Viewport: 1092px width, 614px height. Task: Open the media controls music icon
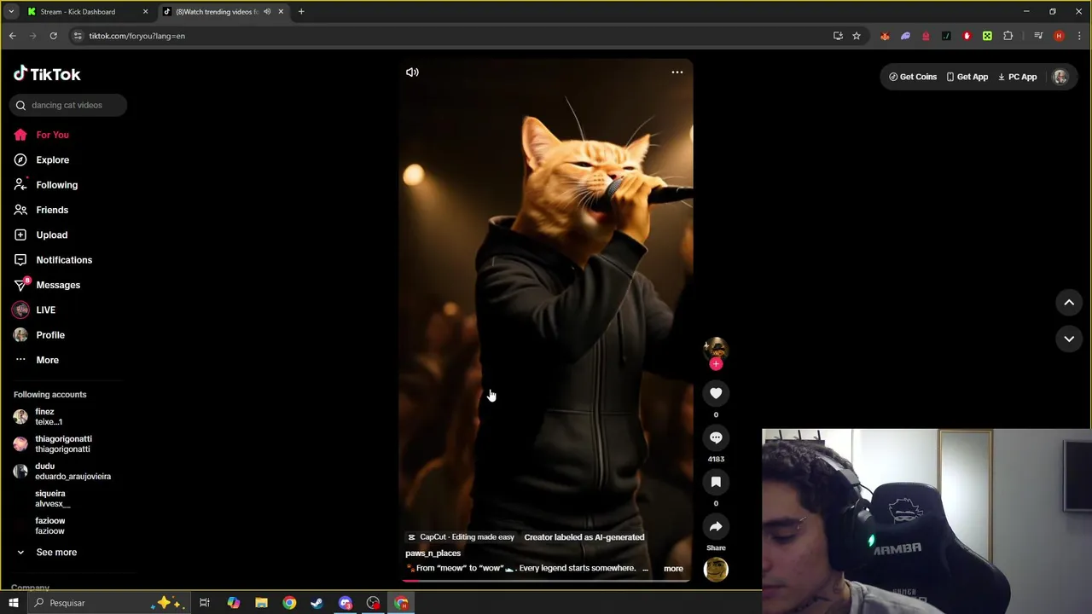1038,36
